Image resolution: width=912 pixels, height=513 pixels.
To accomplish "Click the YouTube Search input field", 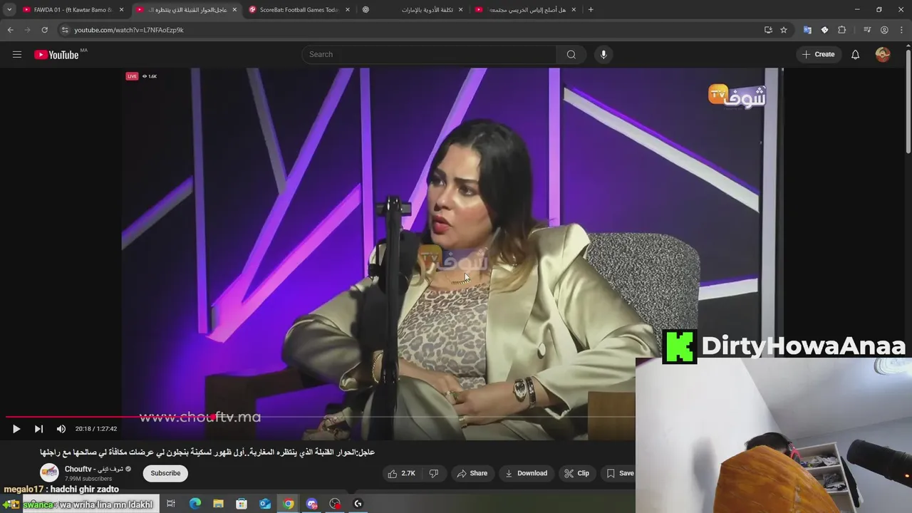I will [x=430, y=55].
